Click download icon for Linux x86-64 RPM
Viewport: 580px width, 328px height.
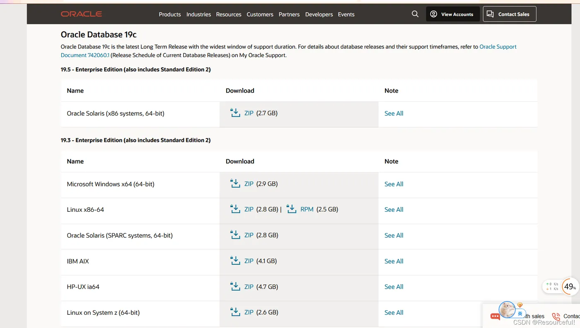(291, 209)
